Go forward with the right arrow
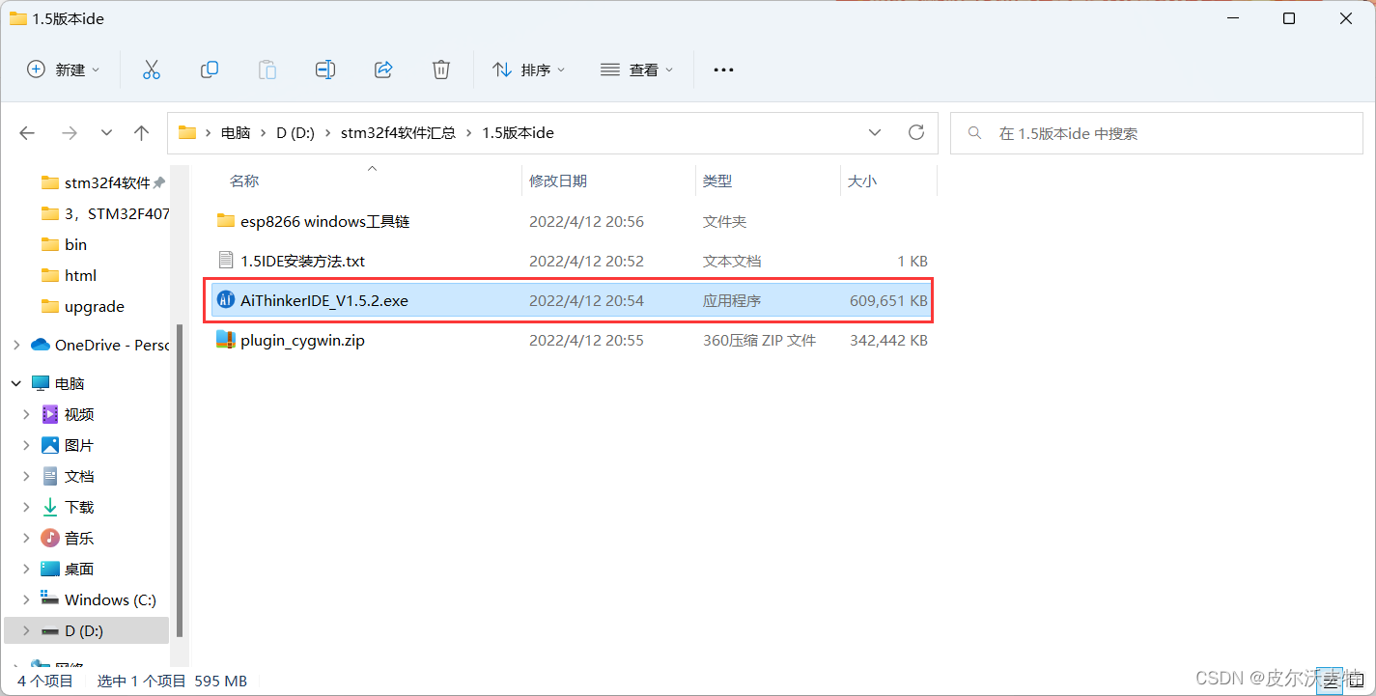 pos(69,133)
